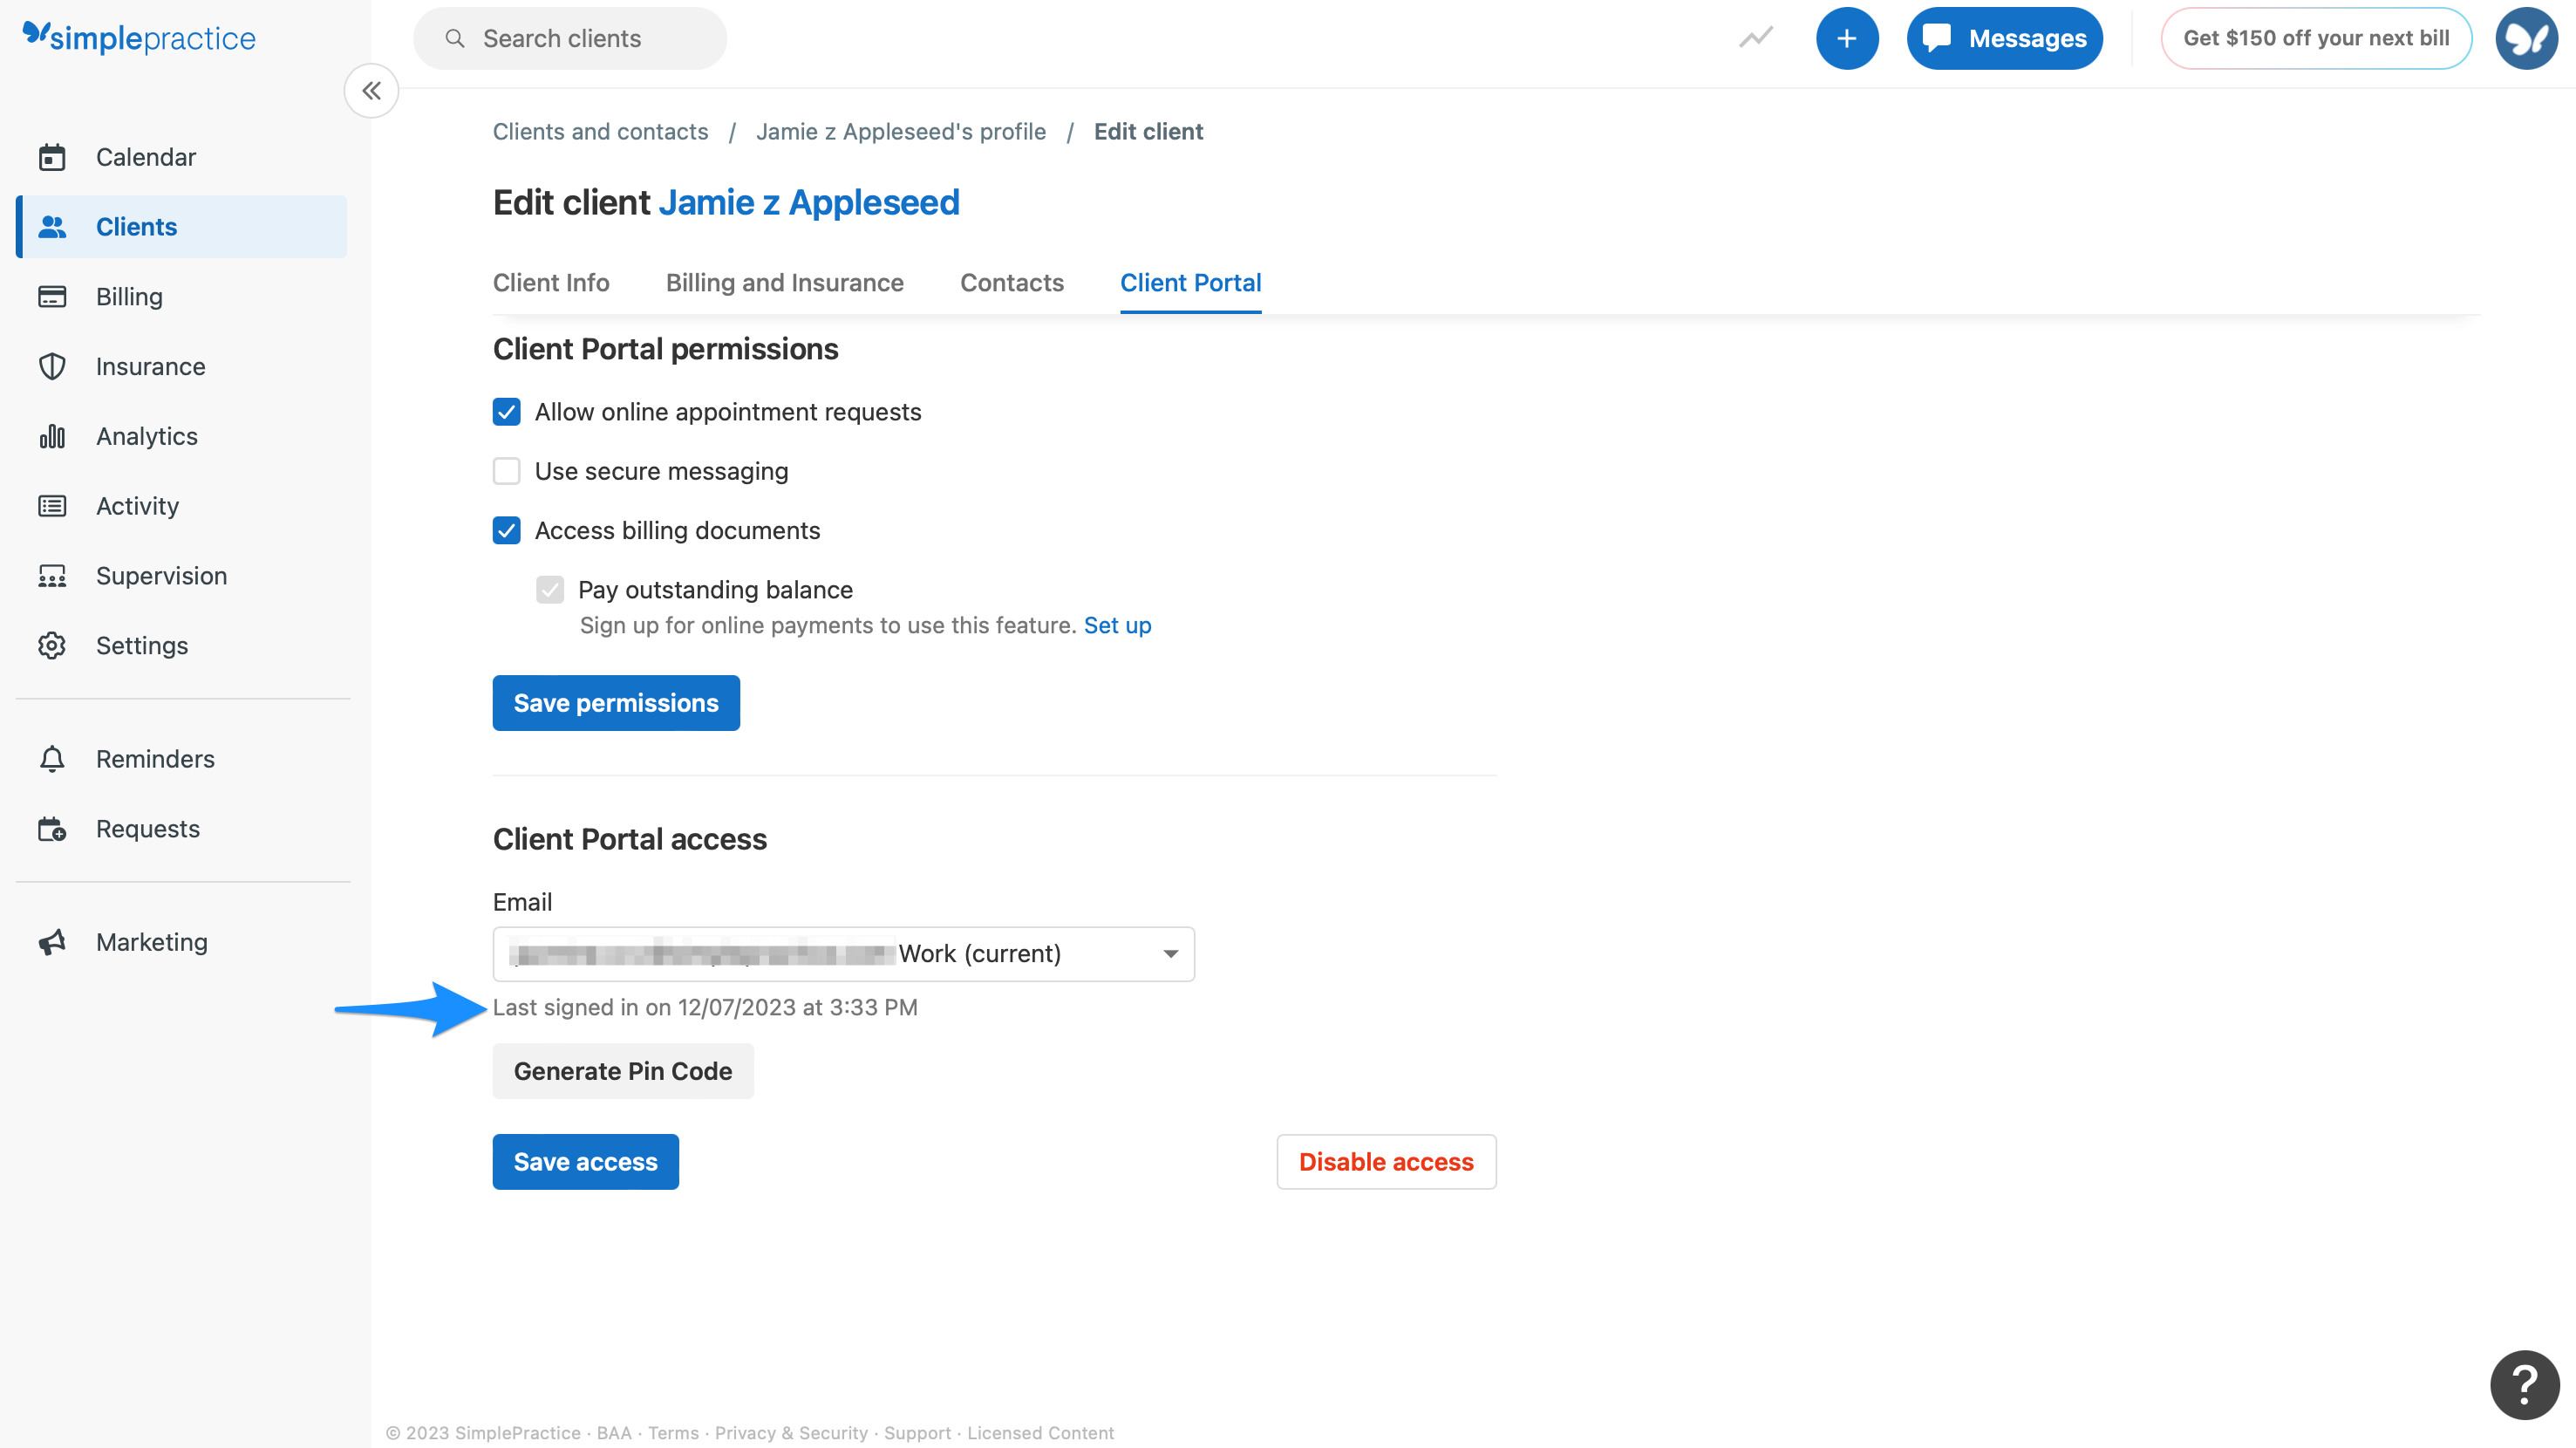Open Requests in sidebar
This screenshot has width=2576, height=1448.
click(x=182, y=829)
